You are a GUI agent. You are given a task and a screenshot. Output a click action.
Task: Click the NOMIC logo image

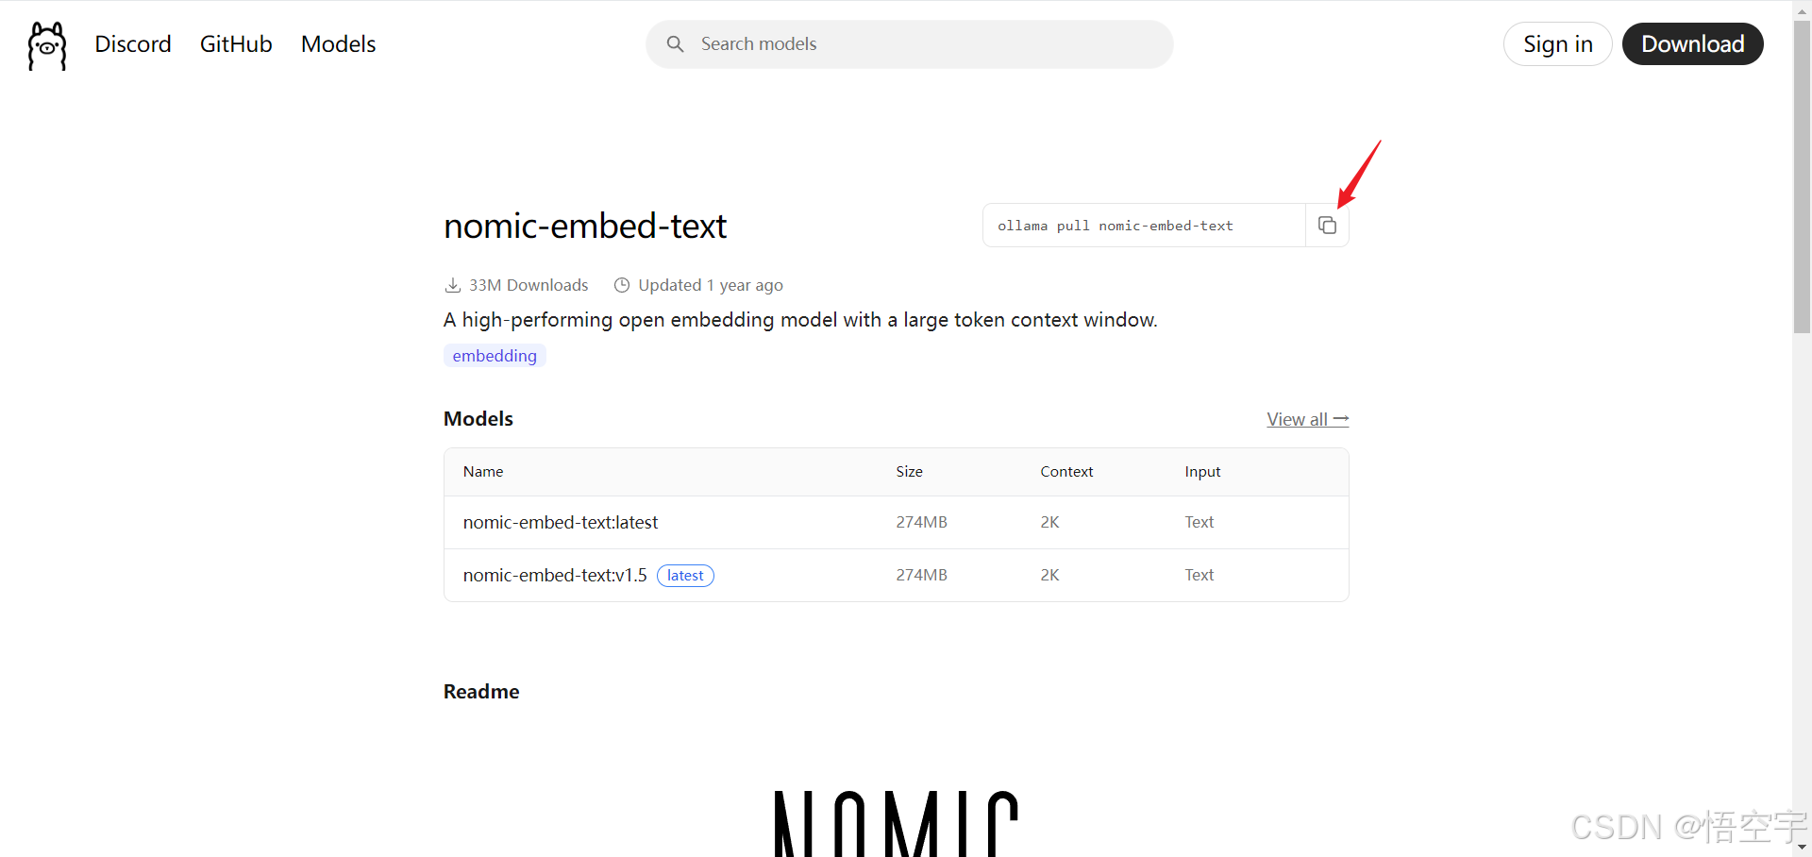896,823
